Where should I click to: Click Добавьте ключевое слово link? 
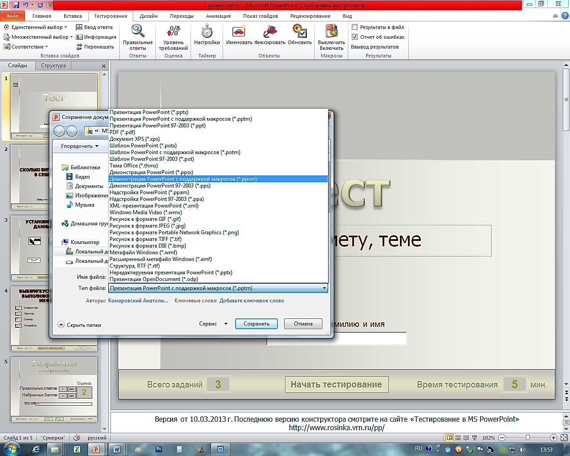tap(252, 301)
